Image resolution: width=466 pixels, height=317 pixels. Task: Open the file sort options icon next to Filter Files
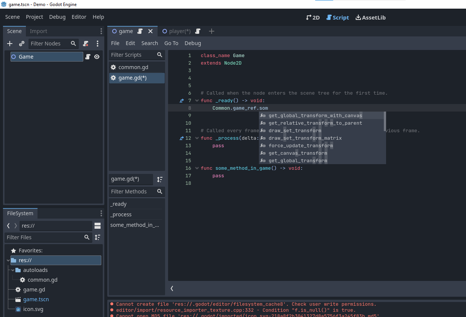click(97, 237)
